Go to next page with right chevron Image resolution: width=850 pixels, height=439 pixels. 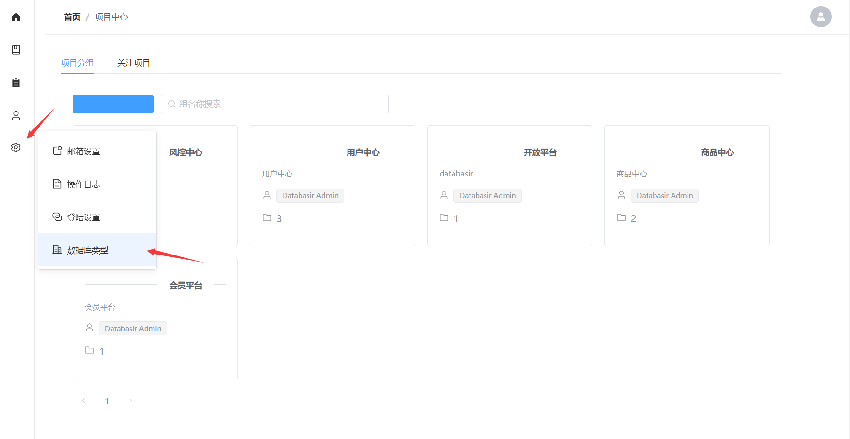pyautogui.click(x=130, y=401)
